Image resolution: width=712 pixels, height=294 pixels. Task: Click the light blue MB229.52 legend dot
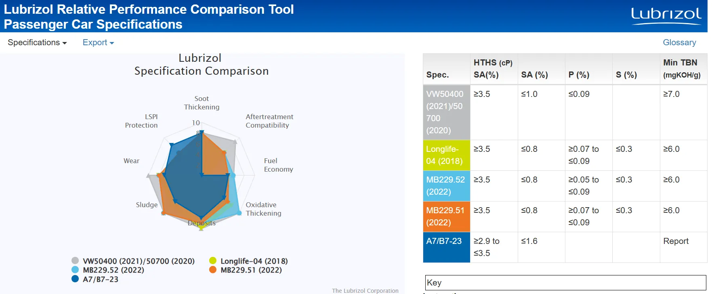pyautogui.click(x=75, y=269)
